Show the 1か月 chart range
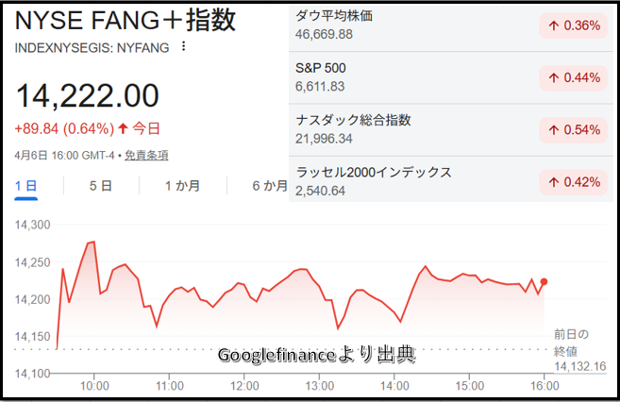The image size is (620, 402). 182,186
